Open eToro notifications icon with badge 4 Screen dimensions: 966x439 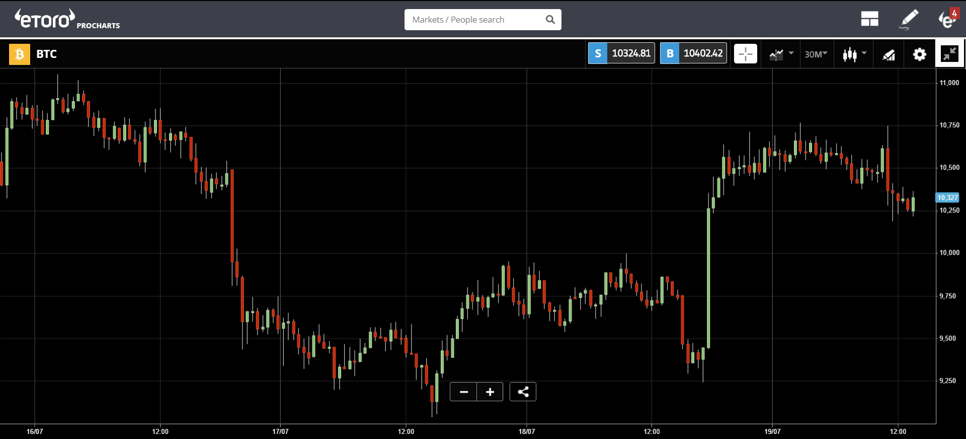click(x=948, y=19)
